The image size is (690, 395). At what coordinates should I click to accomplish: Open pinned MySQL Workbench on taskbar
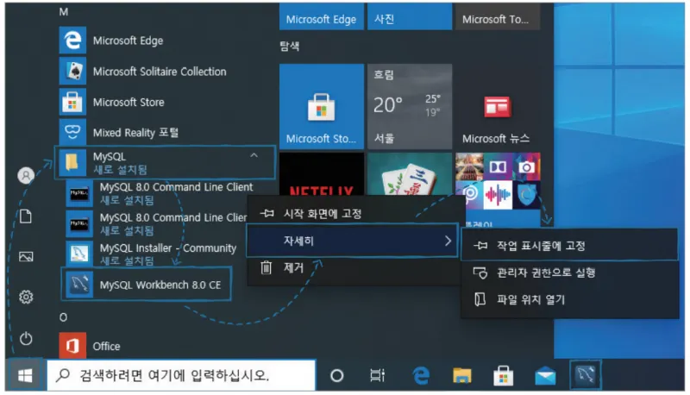click(x=586, y=375)
